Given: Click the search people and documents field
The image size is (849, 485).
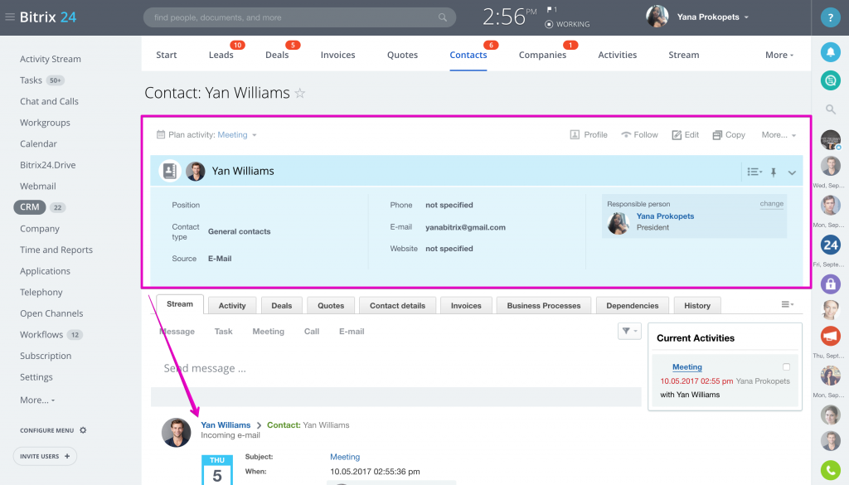Looking at the screenshot, I should click(299, 17).
